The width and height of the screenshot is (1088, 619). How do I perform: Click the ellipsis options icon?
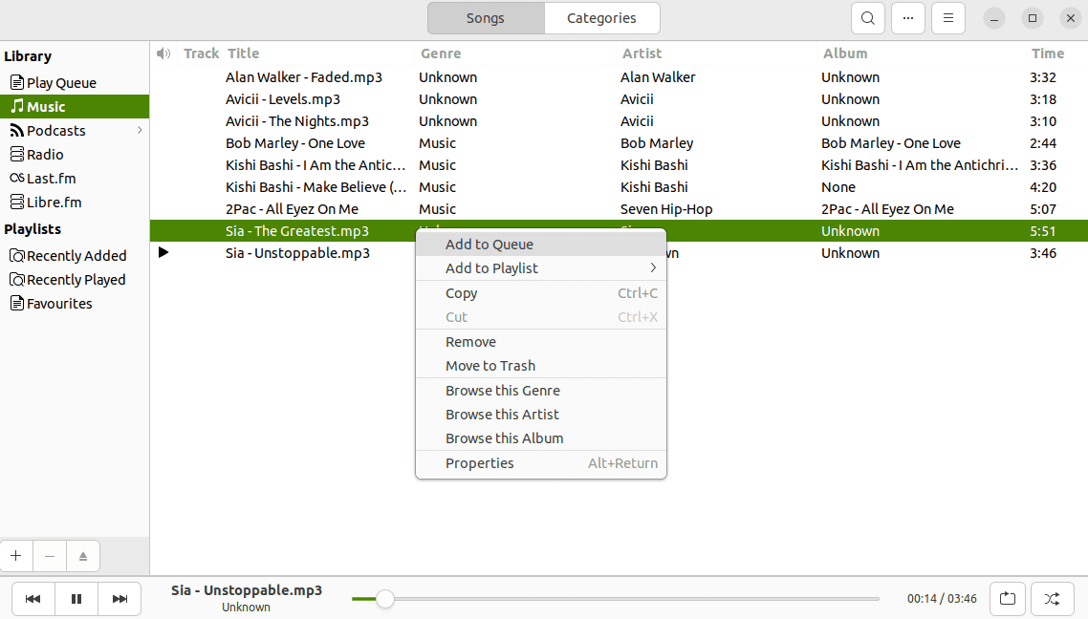pos(907,17)
